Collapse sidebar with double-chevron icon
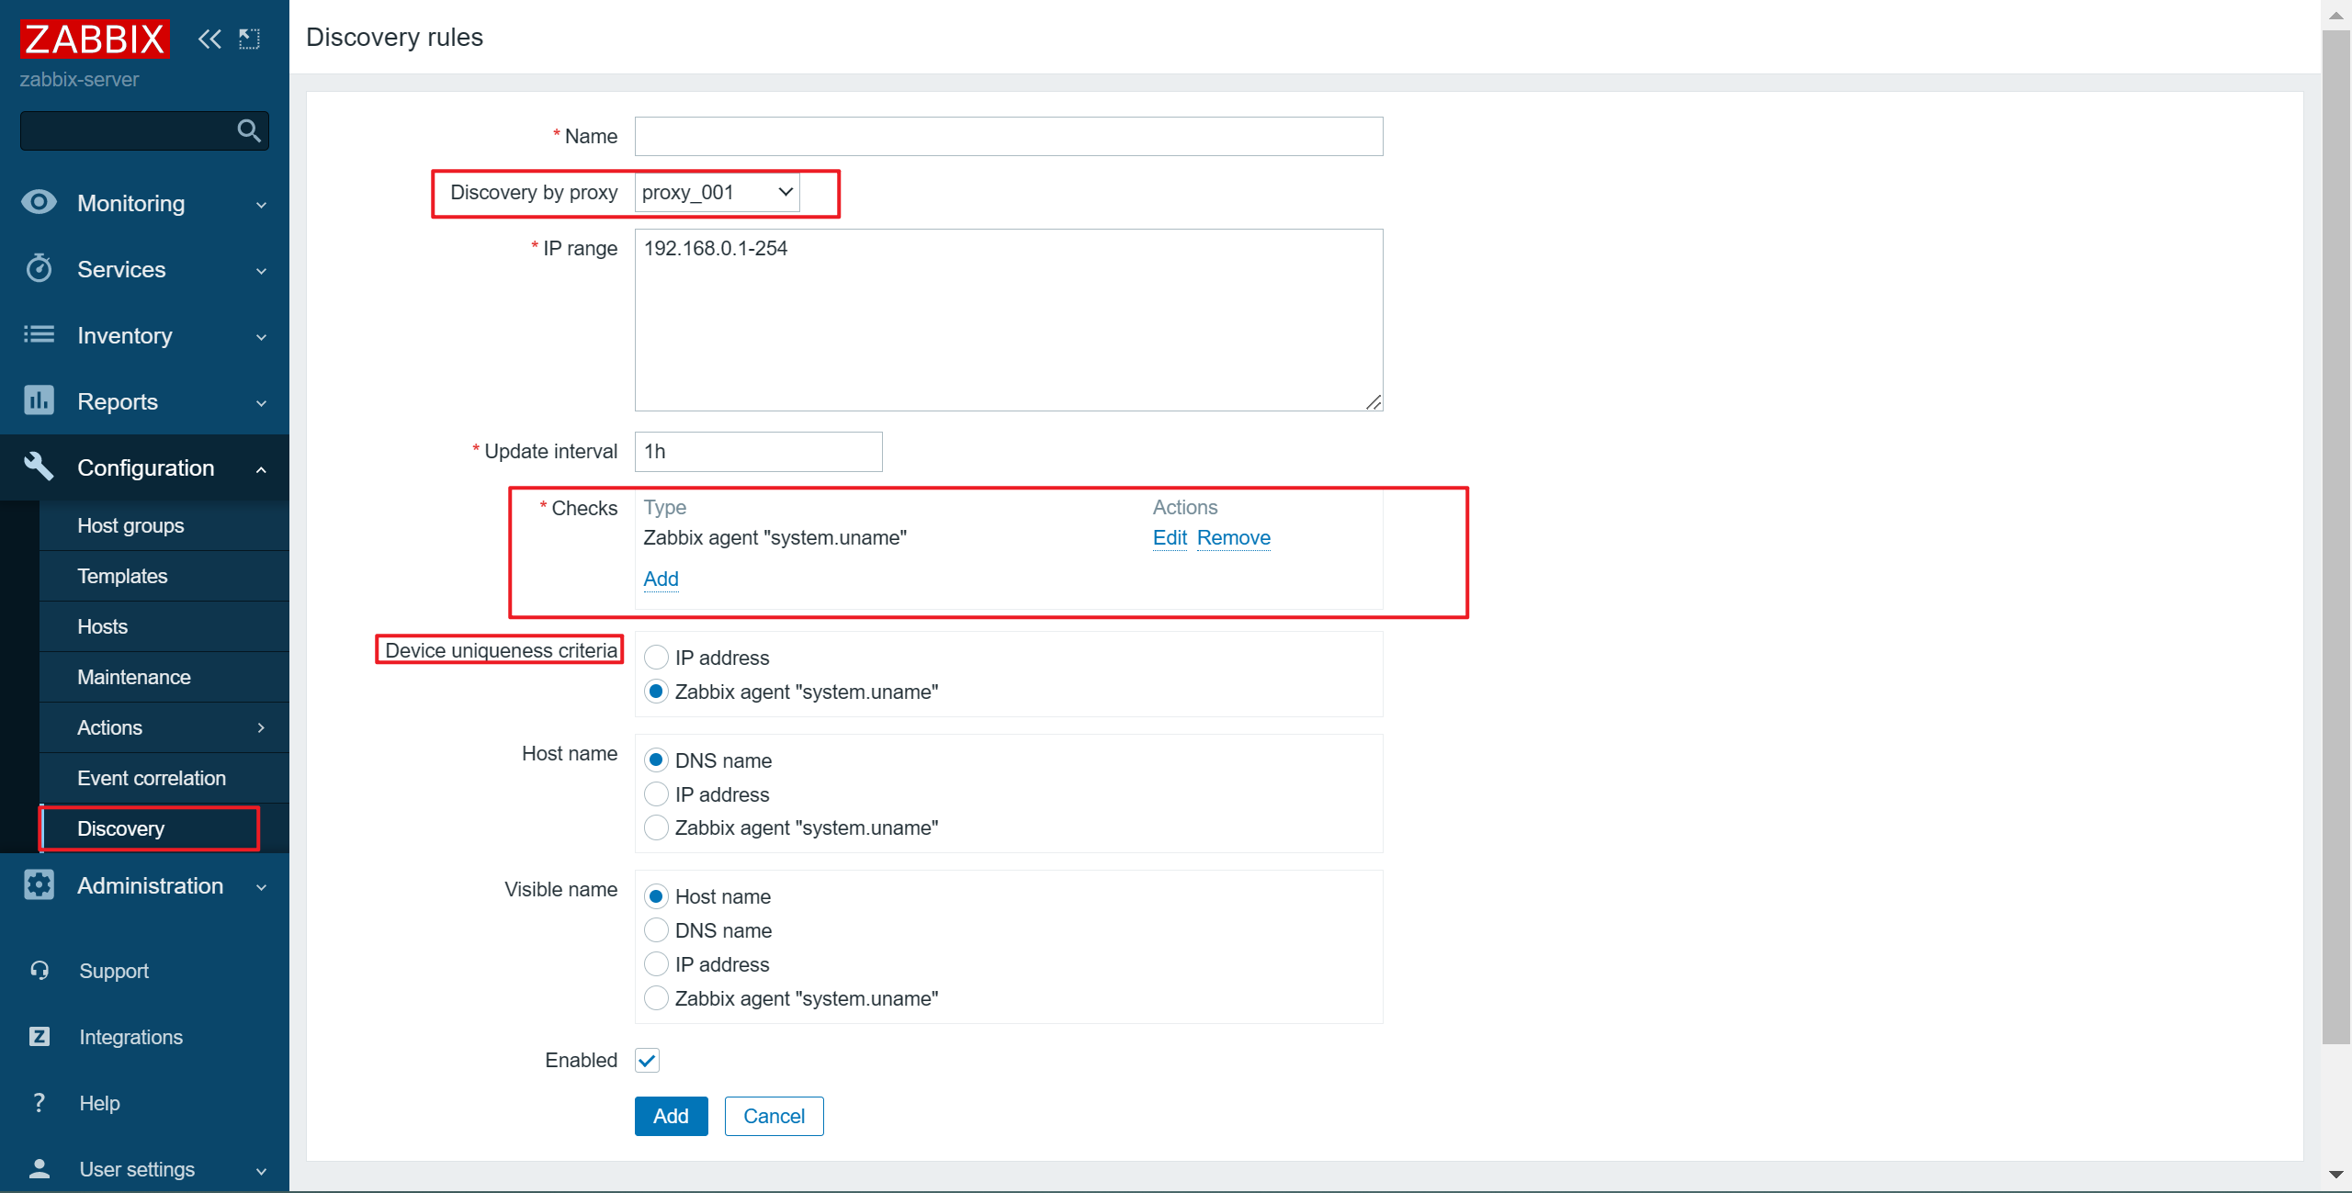2352x1193 pixels. [x=209, y=39]
